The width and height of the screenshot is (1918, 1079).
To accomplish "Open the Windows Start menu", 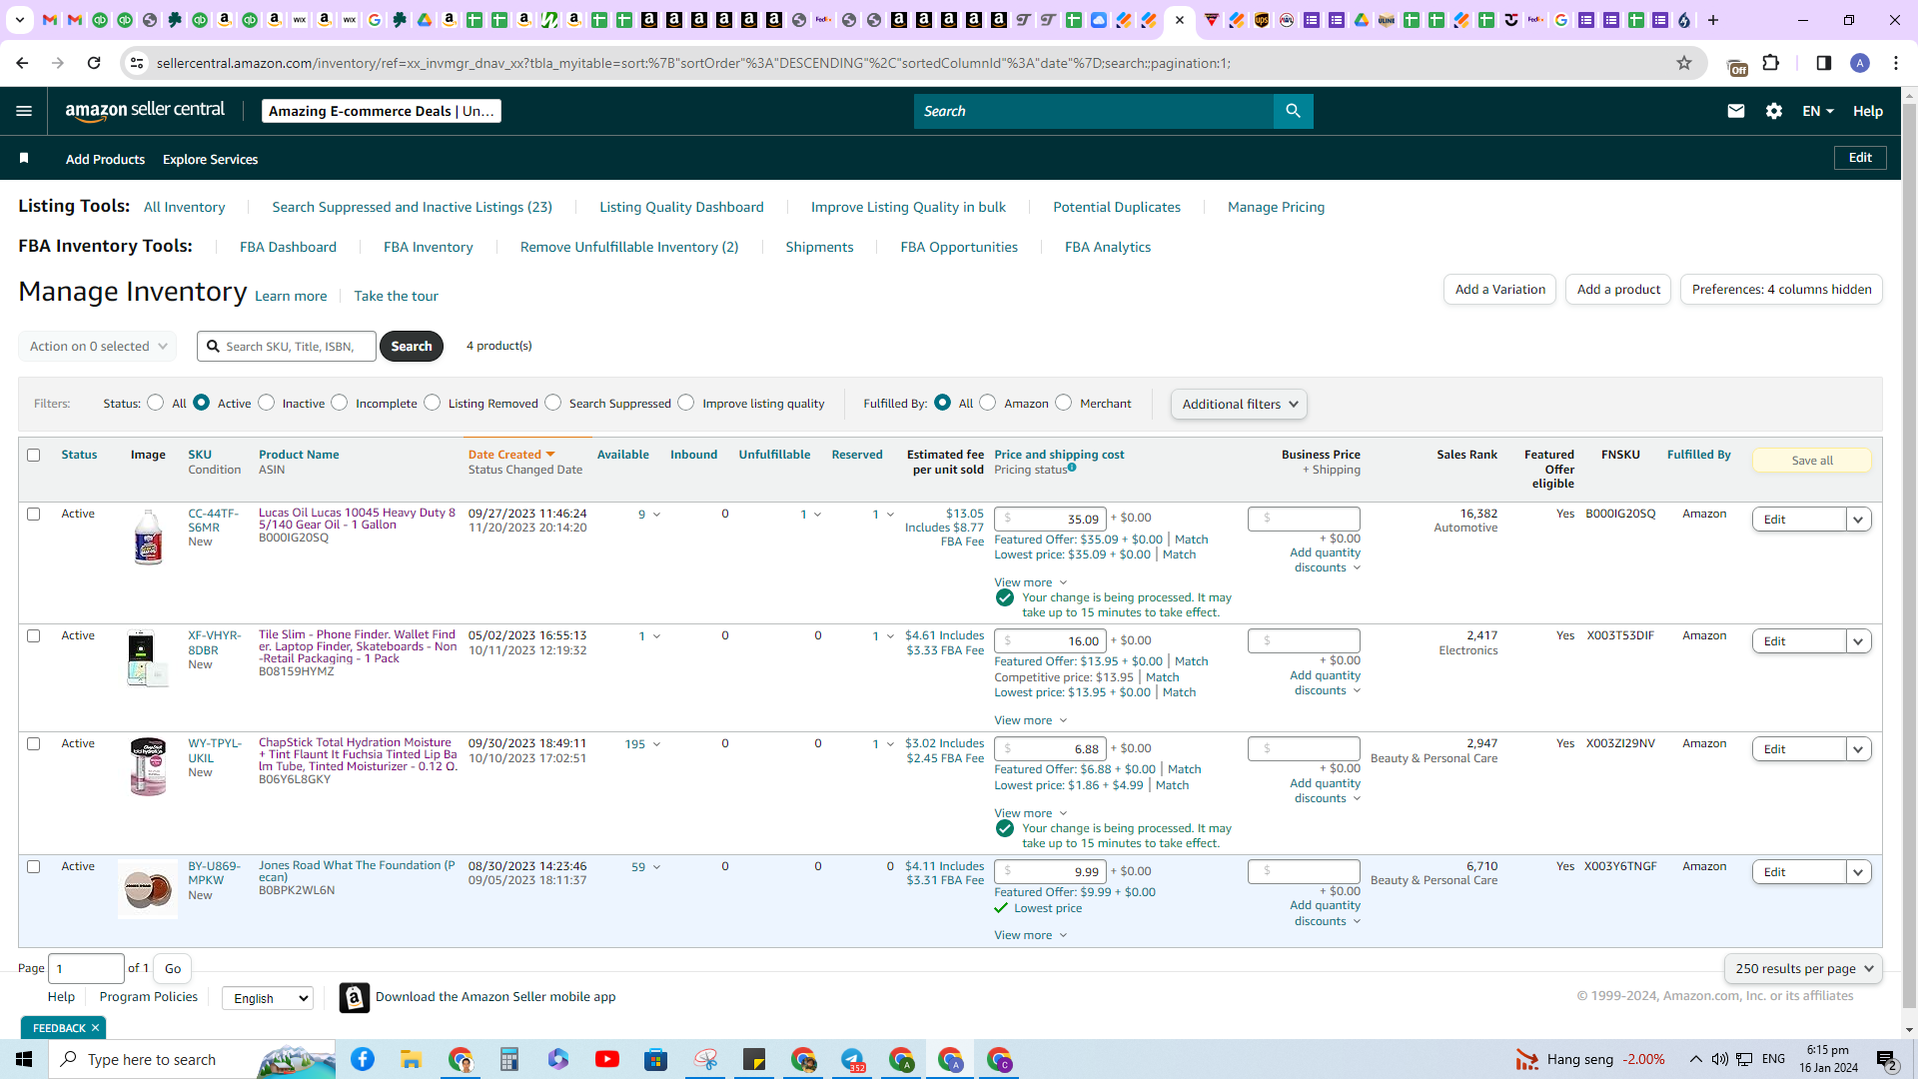I will pyautogui.click(x=24, y=1059).
